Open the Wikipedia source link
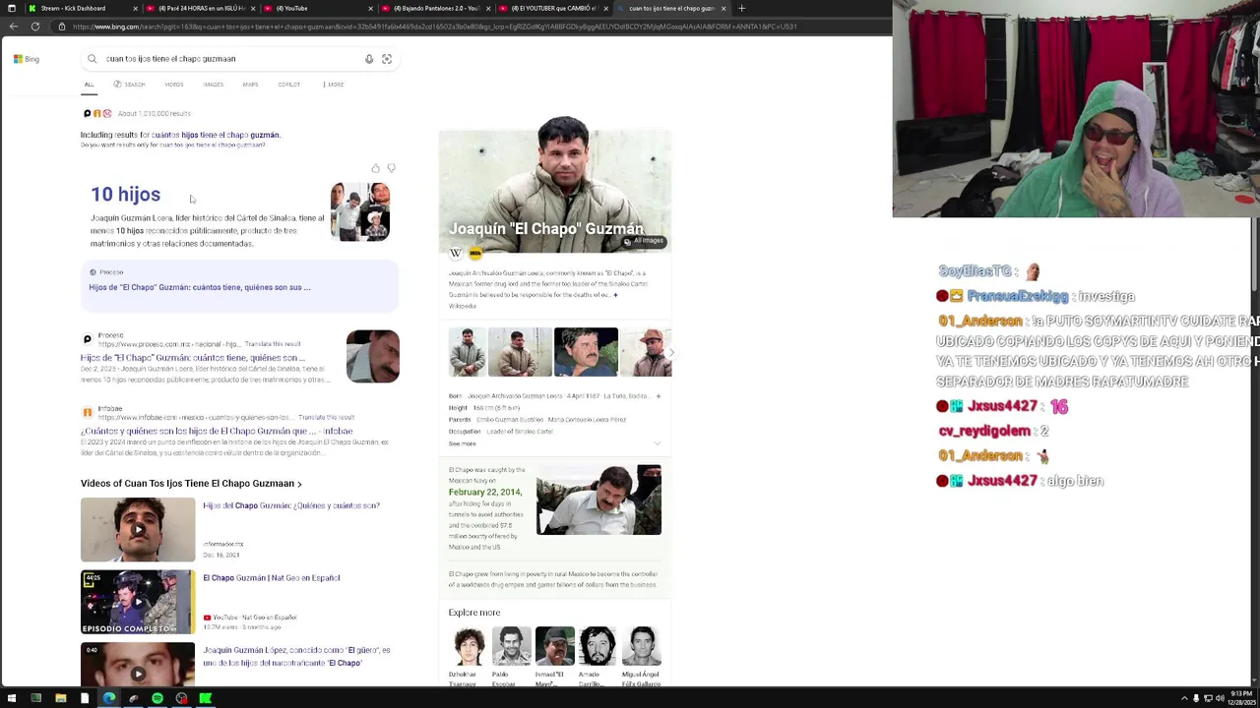Image resolution: width=1260 pixels, height=708 pixels. tap(462, 306)
